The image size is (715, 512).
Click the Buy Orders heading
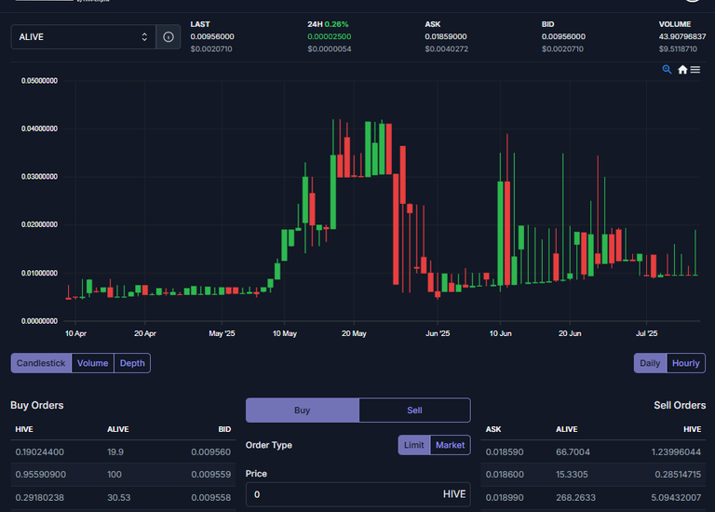click(37, 405)
